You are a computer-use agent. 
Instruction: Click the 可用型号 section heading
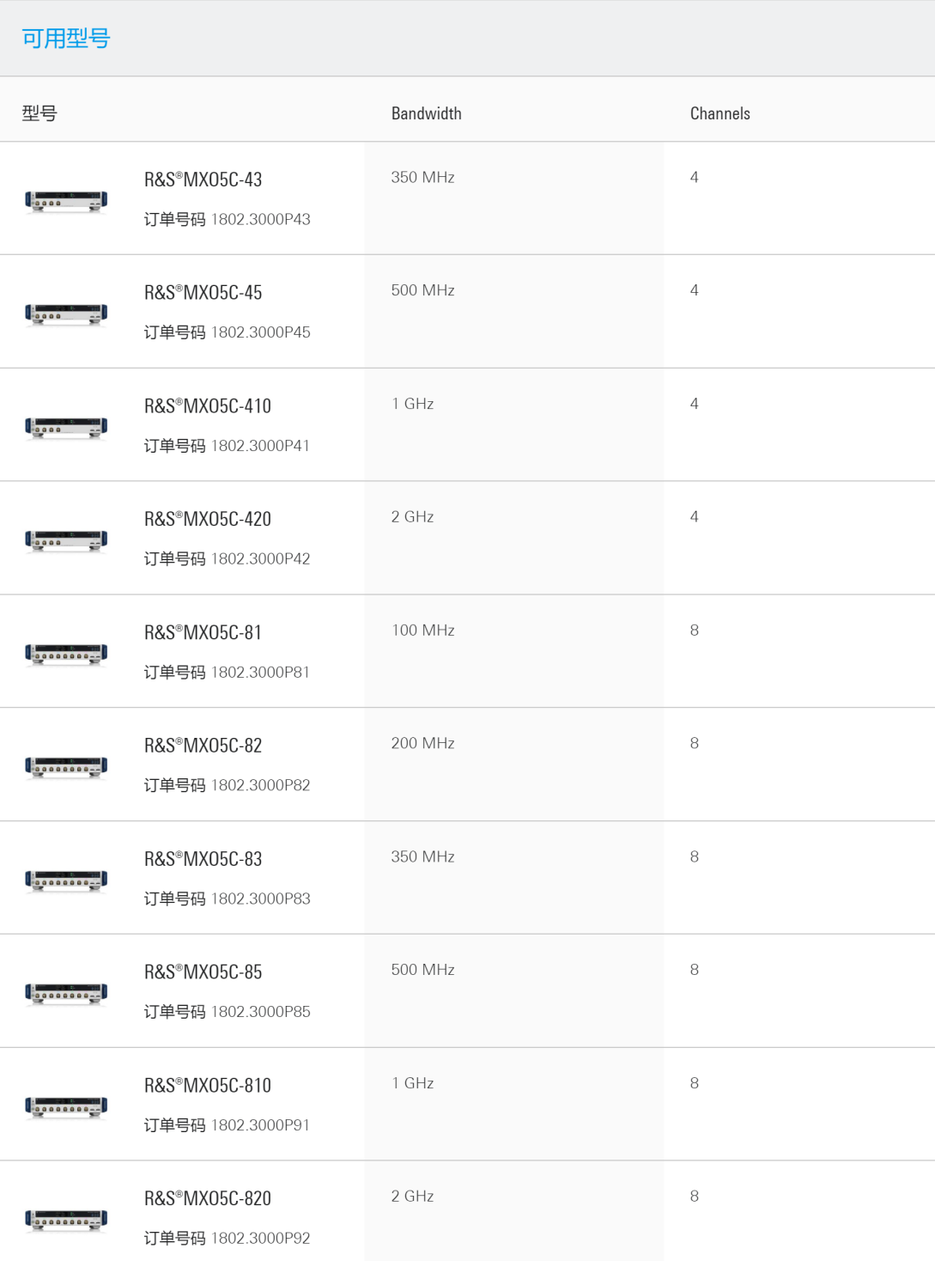point(66,39)
